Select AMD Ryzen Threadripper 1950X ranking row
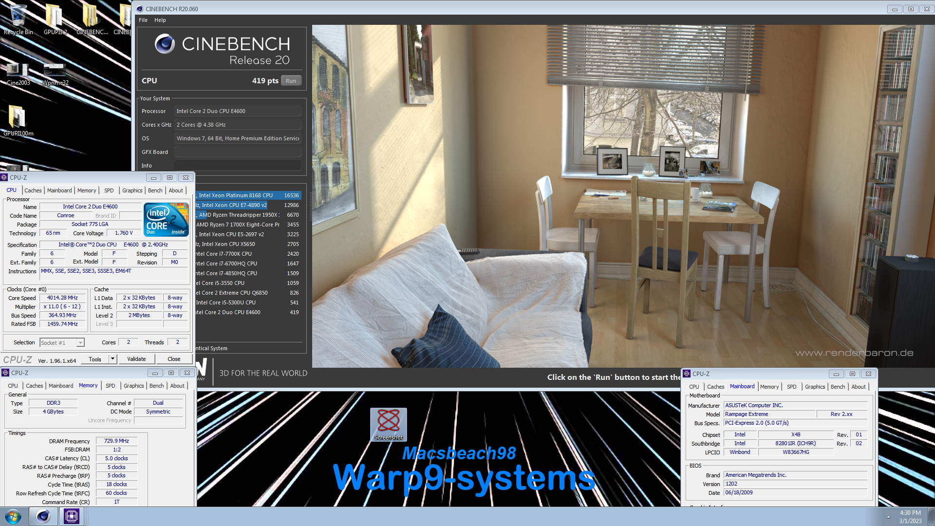The width and height of the screenshot is (935, 526). tap(248, 215)
